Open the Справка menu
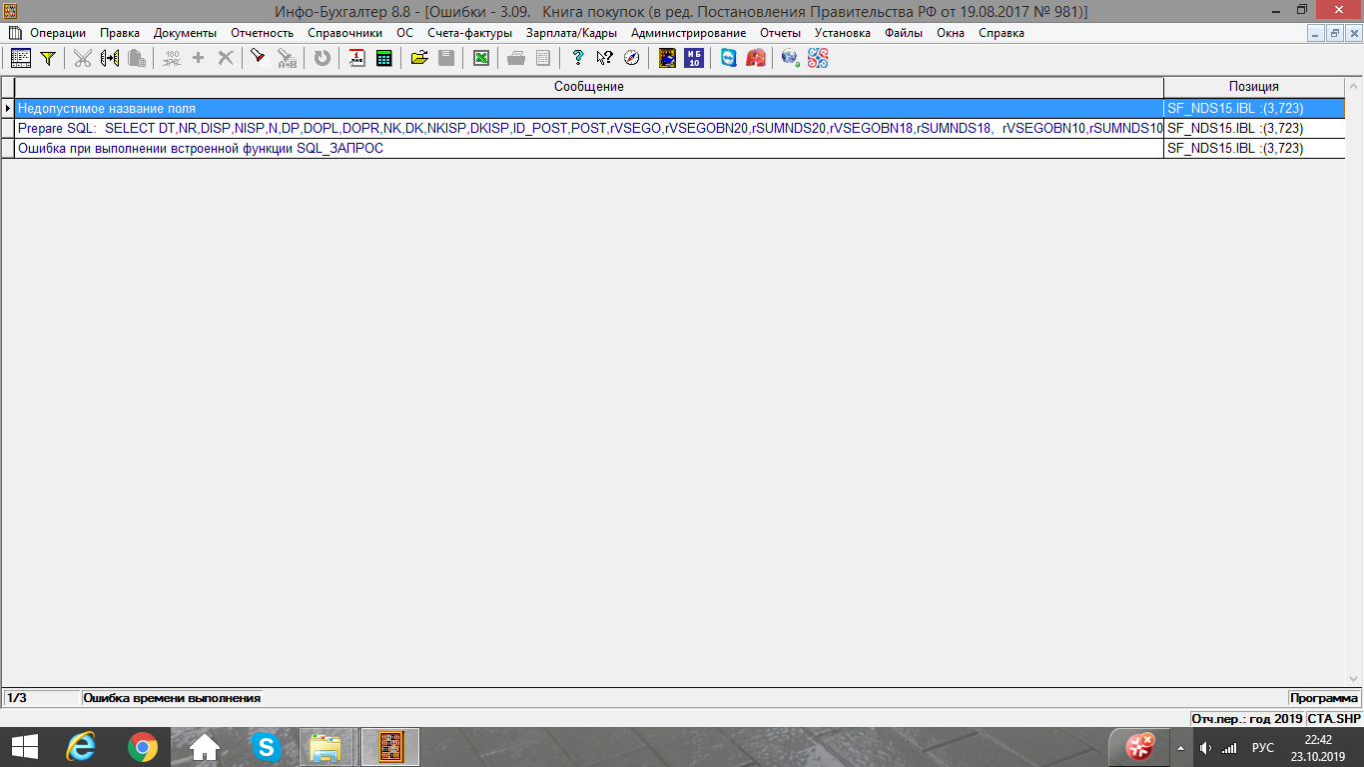The image size is (1364, 767). [x=1002, y=33]
